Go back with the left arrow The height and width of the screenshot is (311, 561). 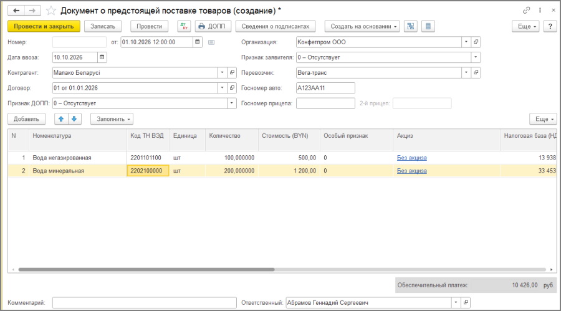coord(16,11)
